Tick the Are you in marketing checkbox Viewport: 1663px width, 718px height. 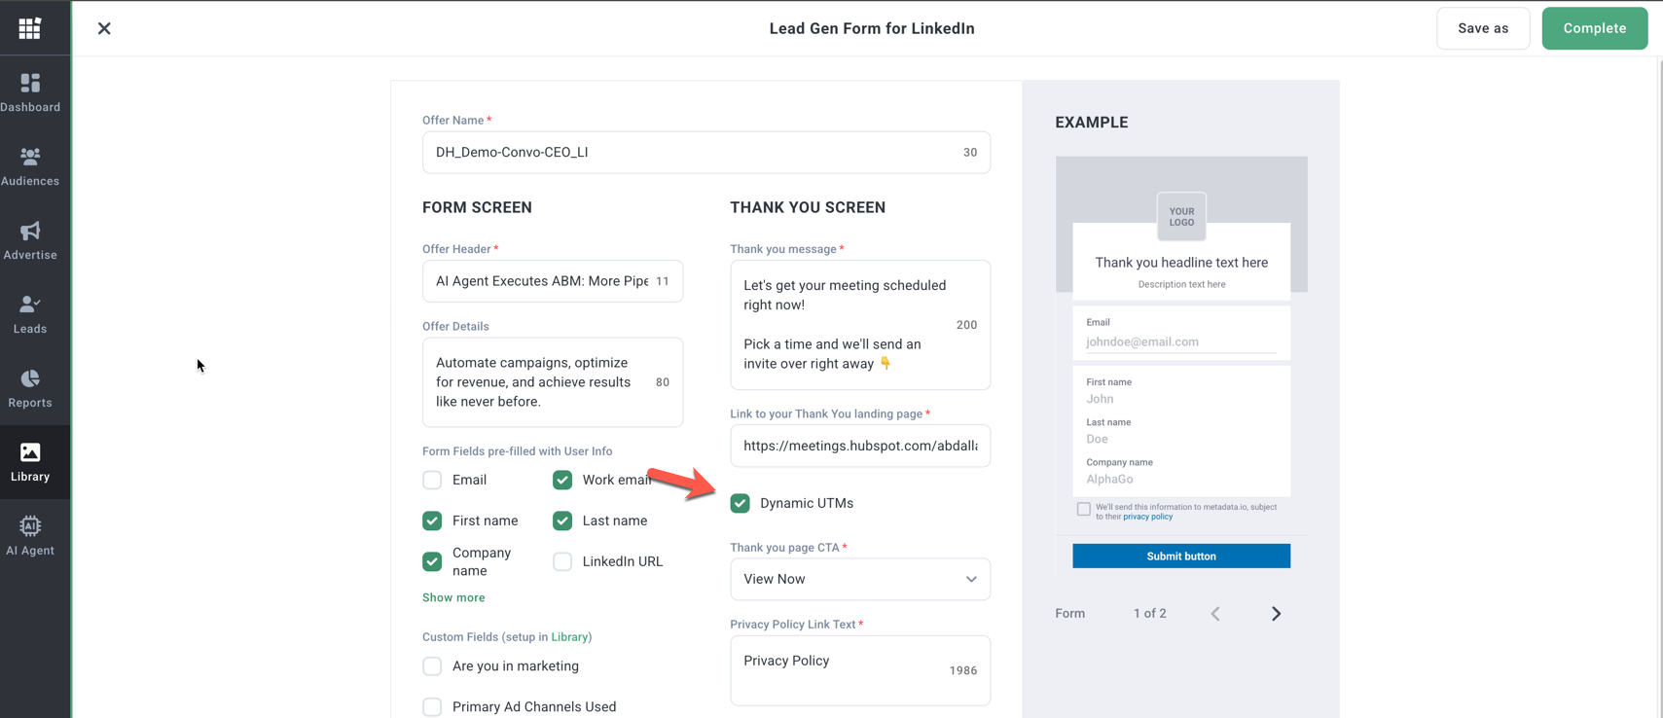tap(432, 666)
